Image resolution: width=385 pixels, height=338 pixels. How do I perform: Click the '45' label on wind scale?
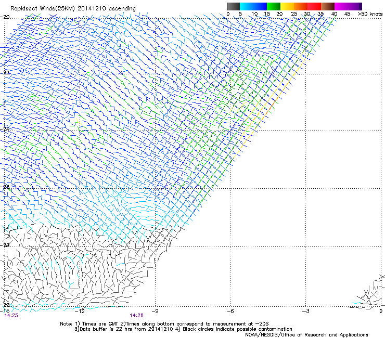point(347,14)
